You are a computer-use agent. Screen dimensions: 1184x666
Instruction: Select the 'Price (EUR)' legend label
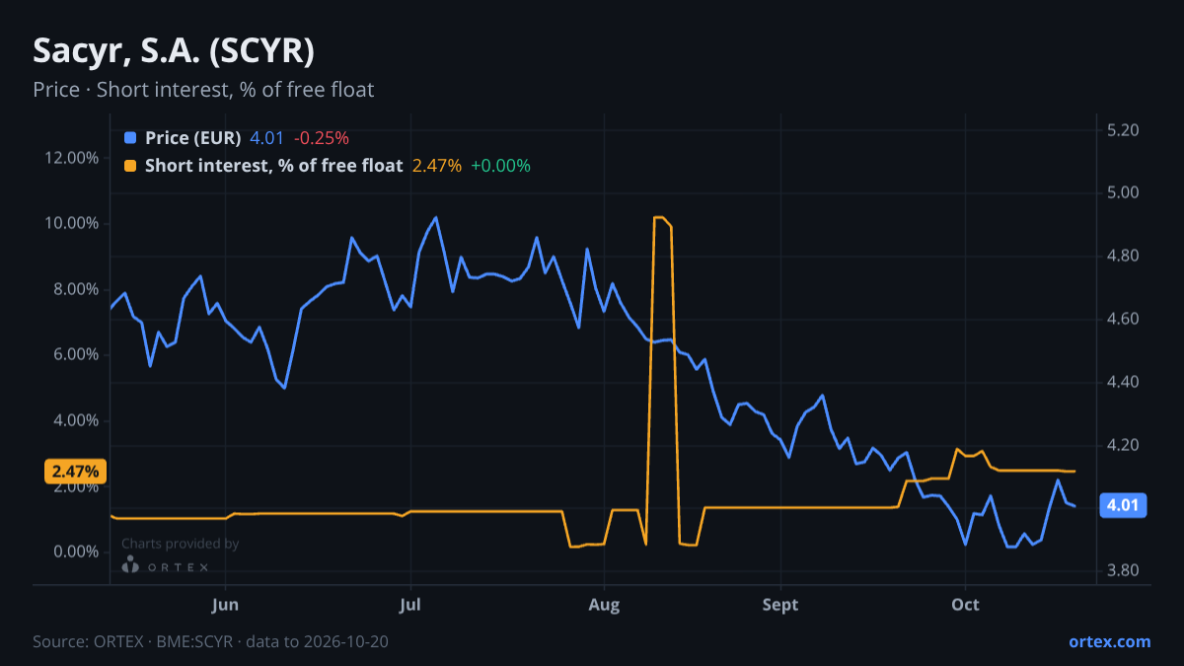pos(193,138)
